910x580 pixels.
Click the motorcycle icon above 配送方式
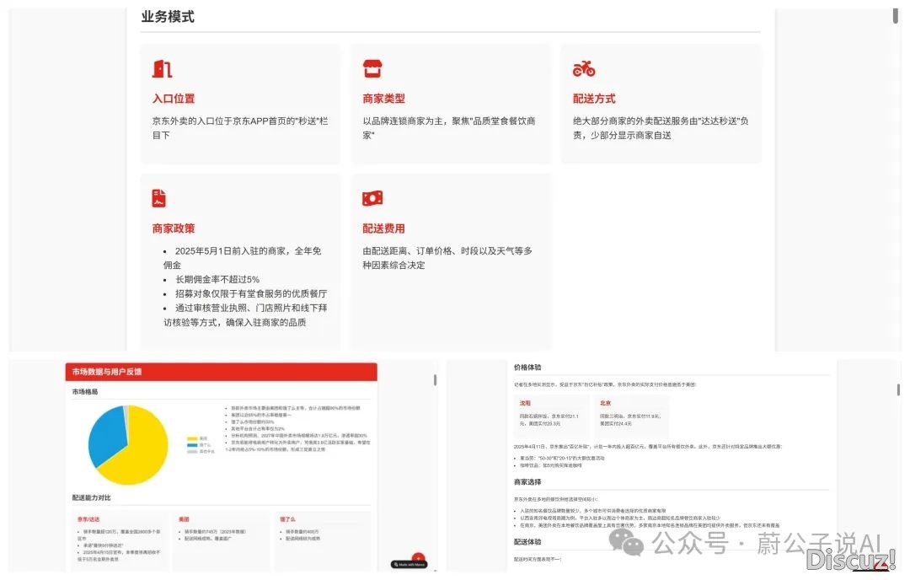[584, 68]
